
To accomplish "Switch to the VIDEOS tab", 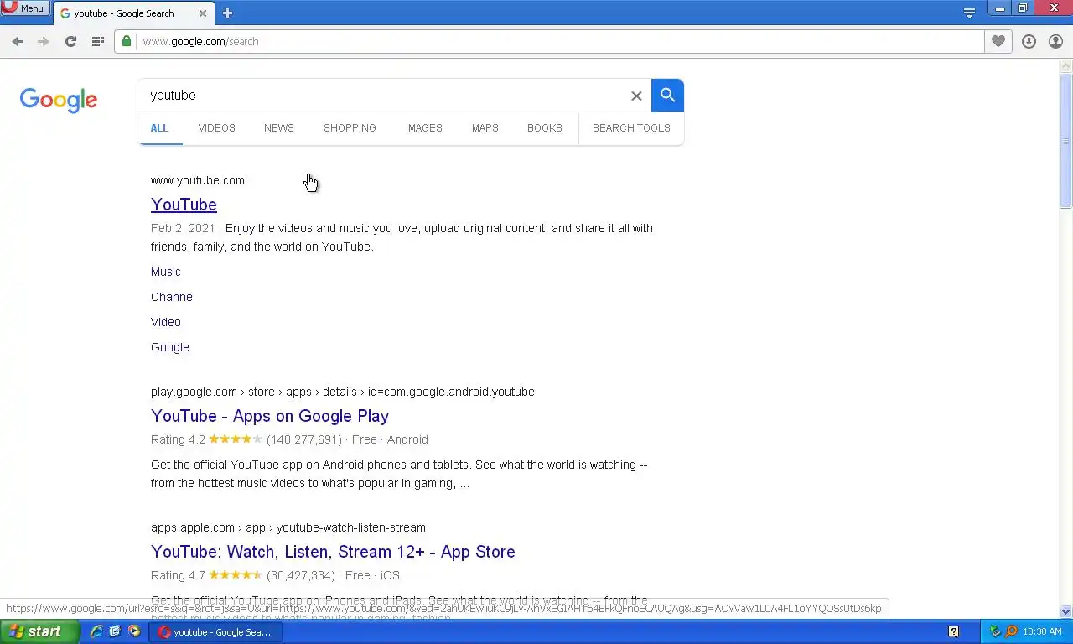I will point(216,128).
